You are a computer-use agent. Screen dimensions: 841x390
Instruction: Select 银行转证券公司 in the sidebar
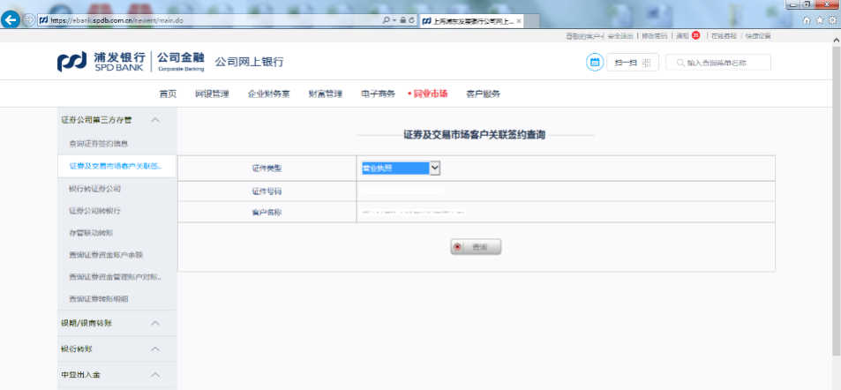(94, 189)
